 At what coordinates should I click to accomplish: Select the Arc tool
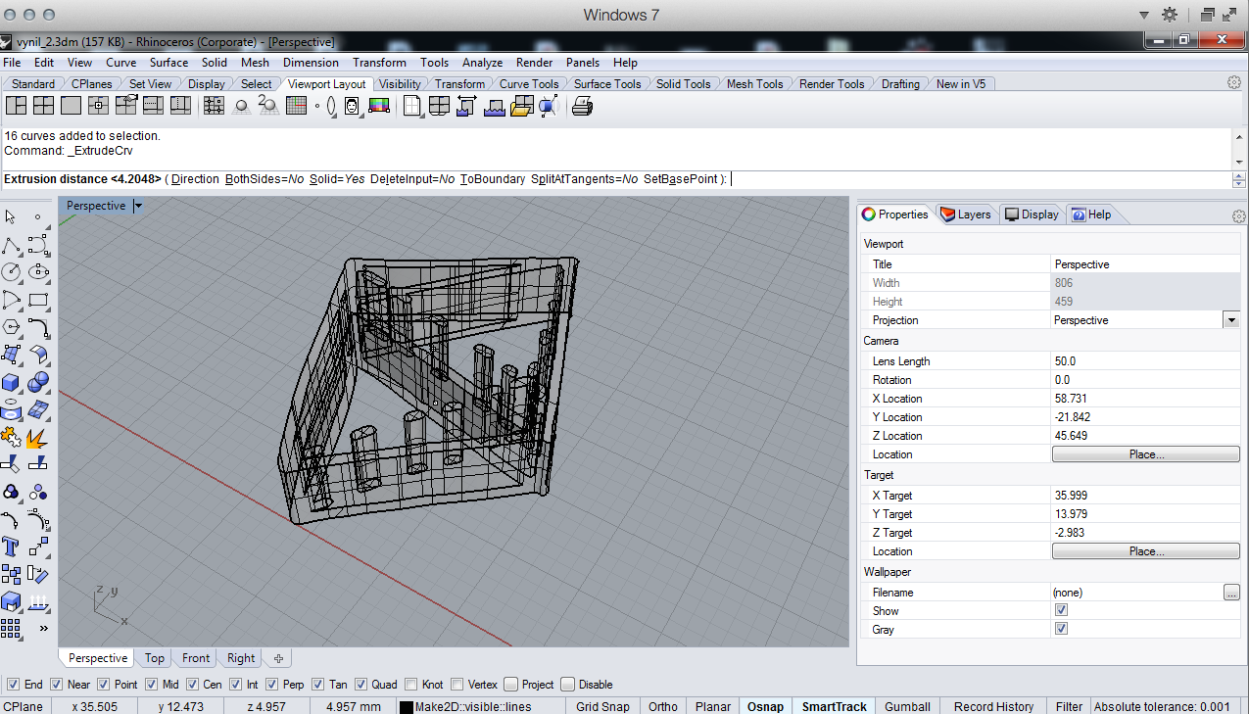(12, 300)
